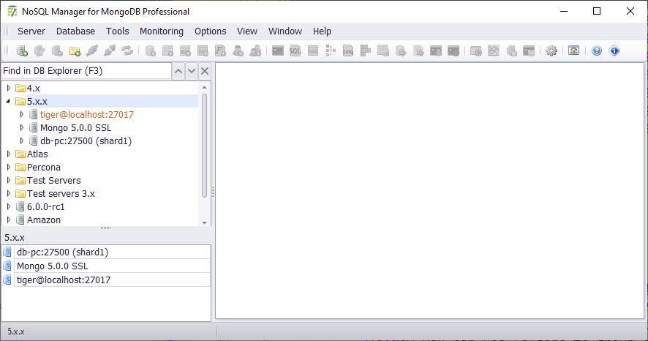Expand the tiger@localhost:27017 server node
Viewport: 648px width, 341px height.
pos(22,115)
